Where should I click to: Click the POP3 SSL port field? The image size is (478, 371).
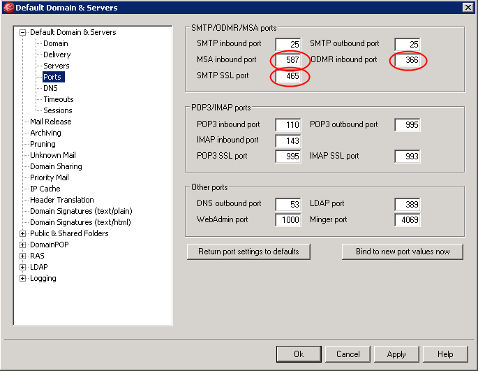288,157
